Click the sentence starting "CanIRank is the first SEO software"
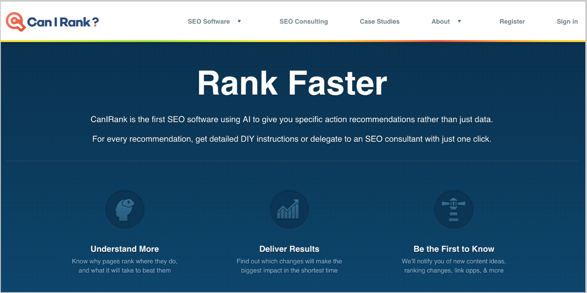The image size is (587, 293). pyautogui.click(x=292, y=120)
